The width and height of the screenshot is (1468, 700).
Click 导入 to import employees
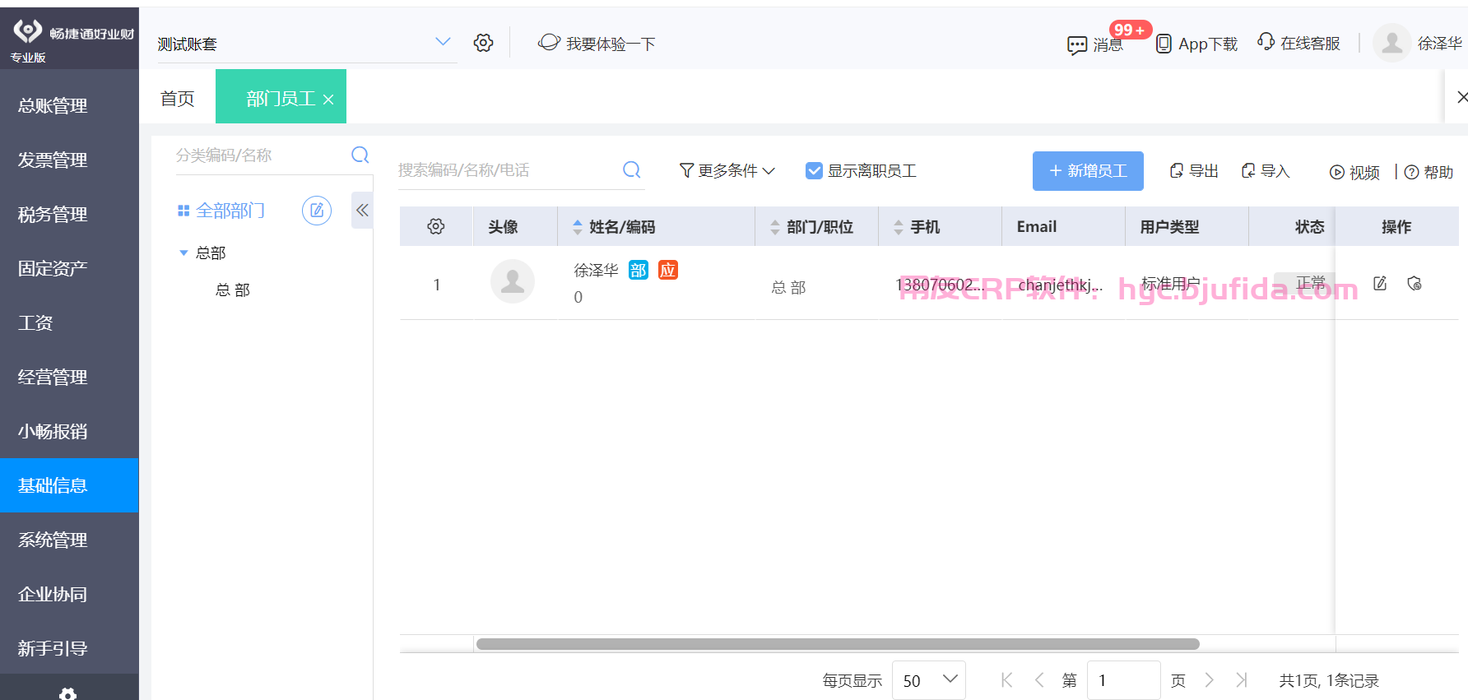tap(1266, 170)
